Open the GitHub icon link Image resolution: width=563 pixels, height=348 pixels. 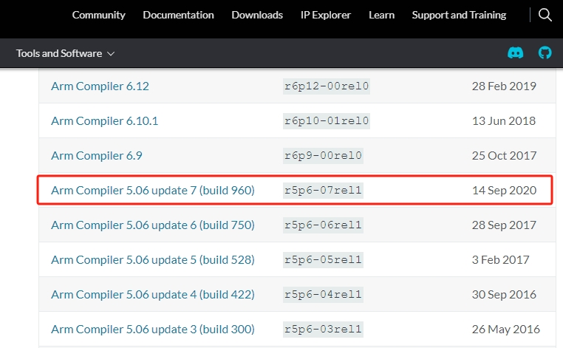(545, 53)
